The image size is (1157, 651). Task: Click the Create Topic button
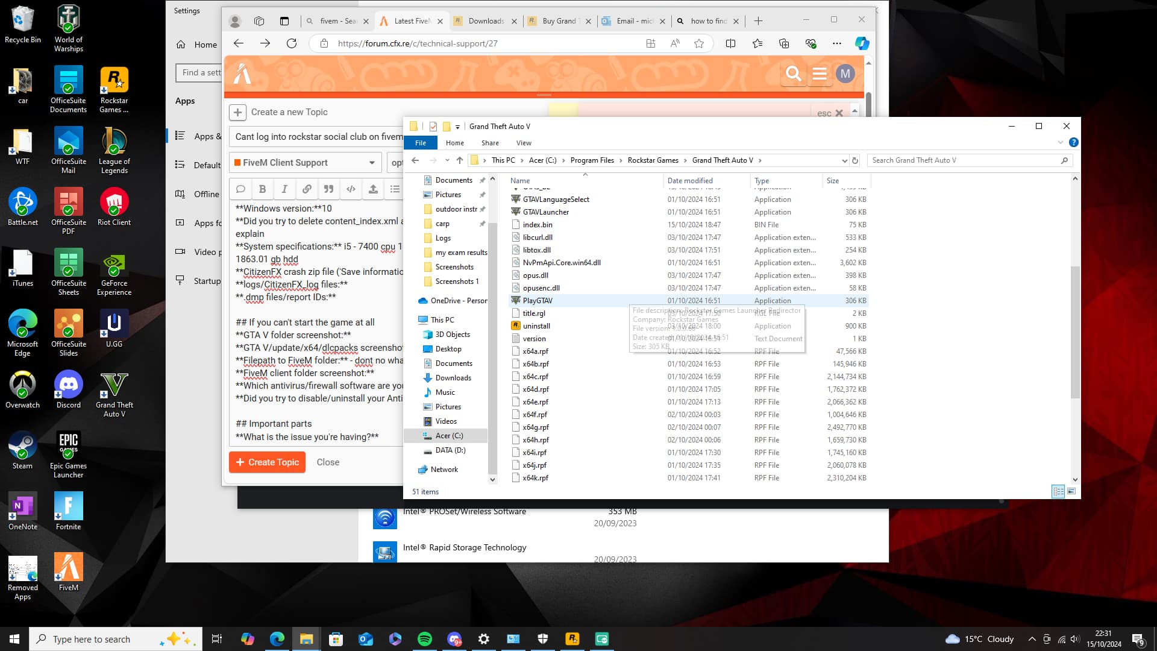click(x=268, y=462)
